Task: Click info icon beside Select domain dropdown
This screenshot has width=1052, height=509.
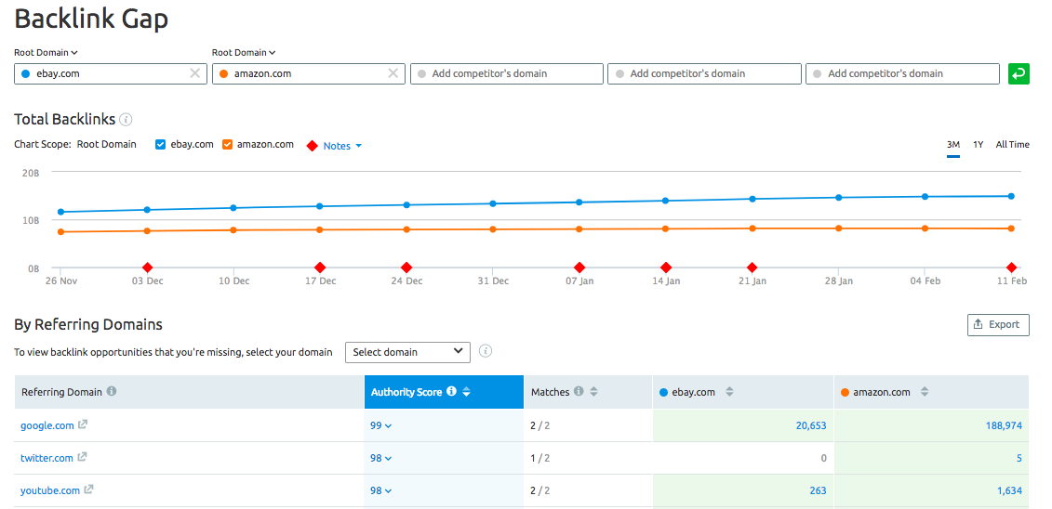Action: (486, 351)
